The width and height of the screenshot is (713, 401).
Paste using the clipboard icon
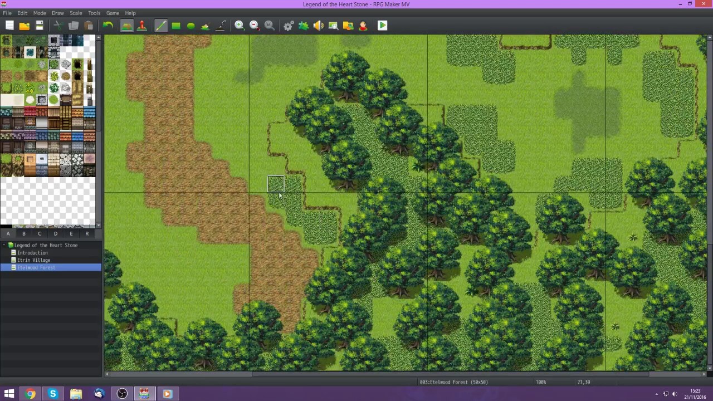[x=89, y=26]
